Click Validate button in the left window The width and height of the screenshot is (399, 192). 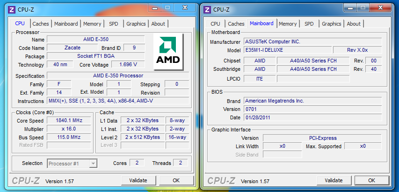pos(138,181)
